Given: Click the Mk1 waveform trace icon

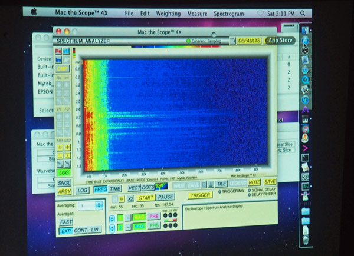Looking at the screenshot, I should click(60, 164).
